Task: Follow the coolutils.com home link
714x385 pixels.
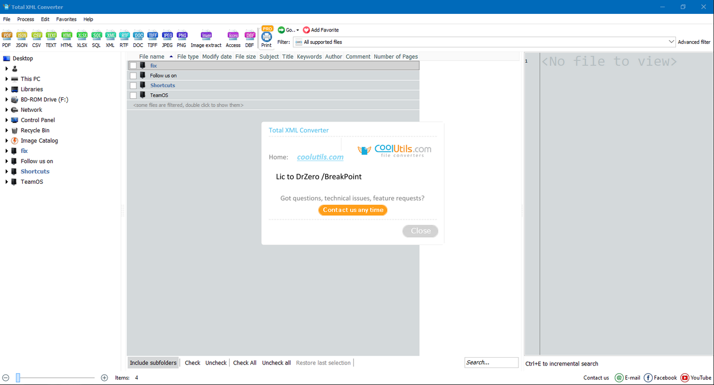Action: (320, 157)
